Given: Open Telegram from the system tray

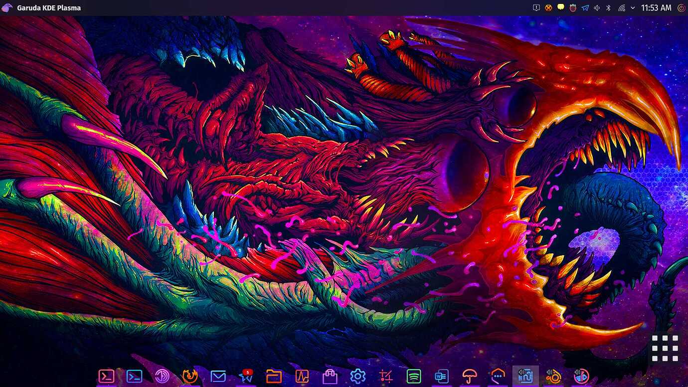Looking at the screenshot, I should point(585,7).
